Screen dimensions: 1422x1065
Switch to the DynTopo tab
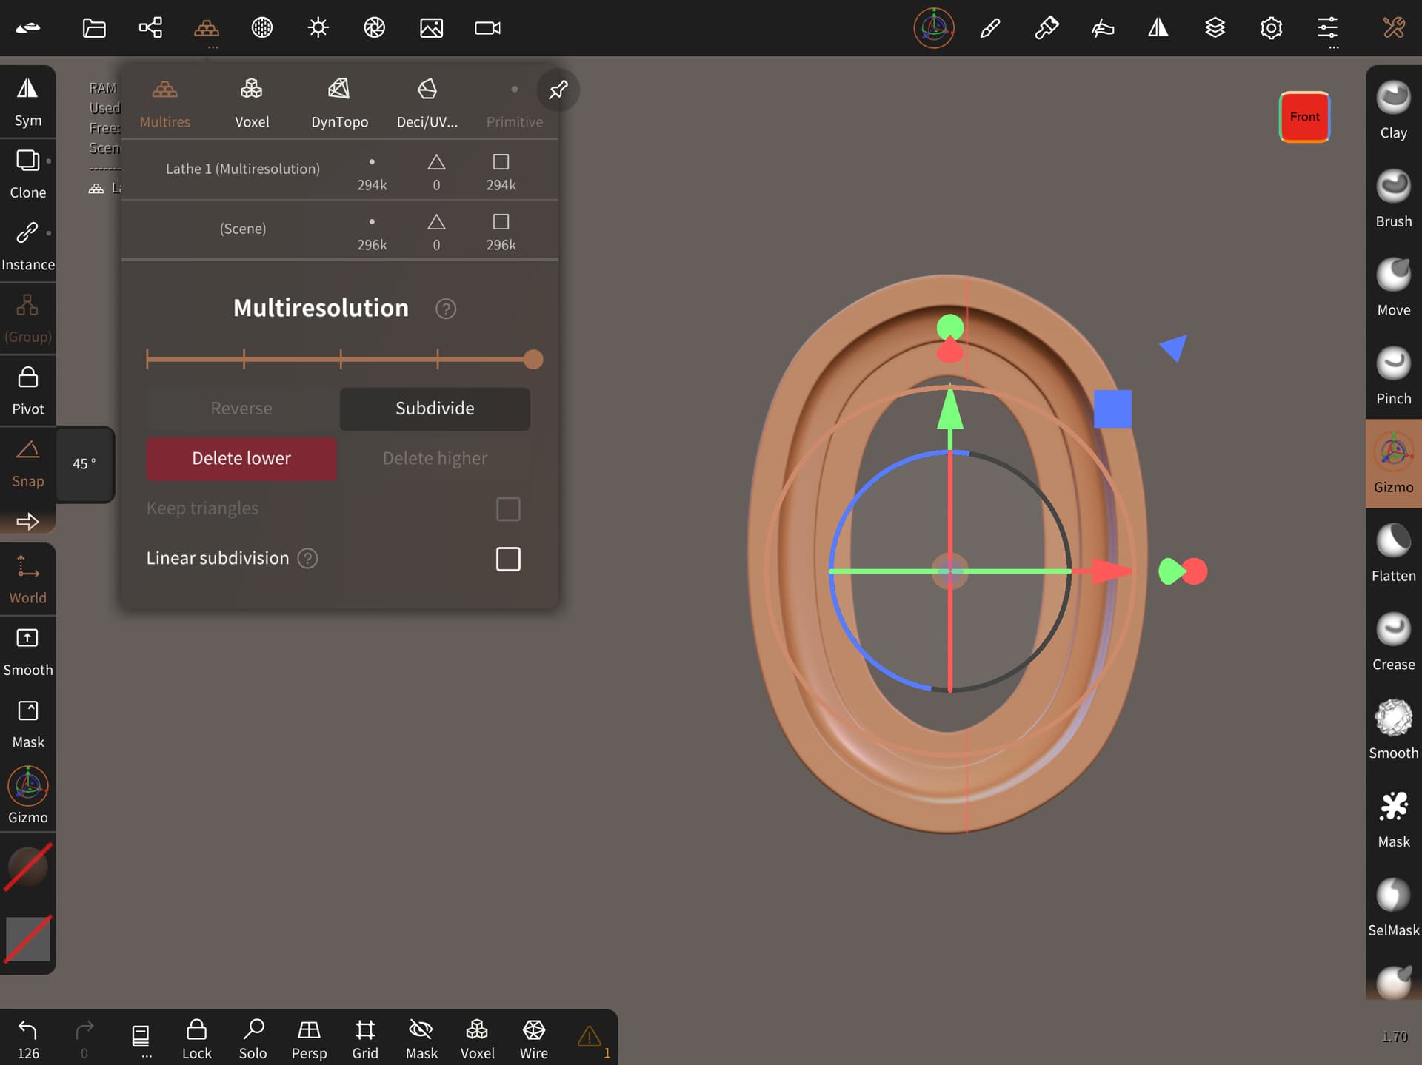339,103
